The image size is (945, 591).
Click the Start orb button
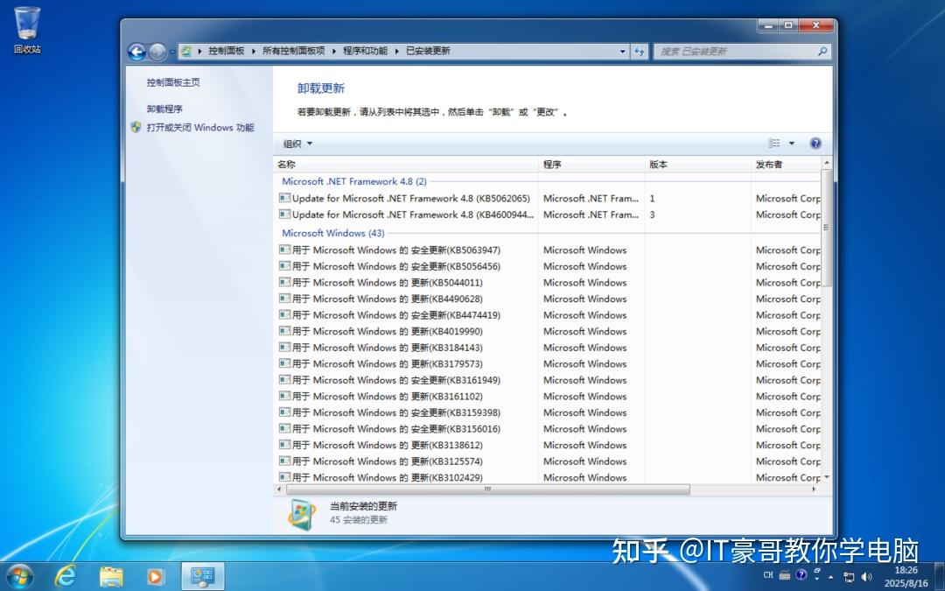(17, 577)
